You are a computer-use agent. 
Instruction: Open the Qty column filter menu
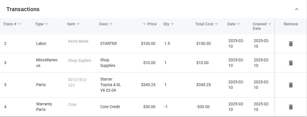pyautogui.click(x=172, y=24)
